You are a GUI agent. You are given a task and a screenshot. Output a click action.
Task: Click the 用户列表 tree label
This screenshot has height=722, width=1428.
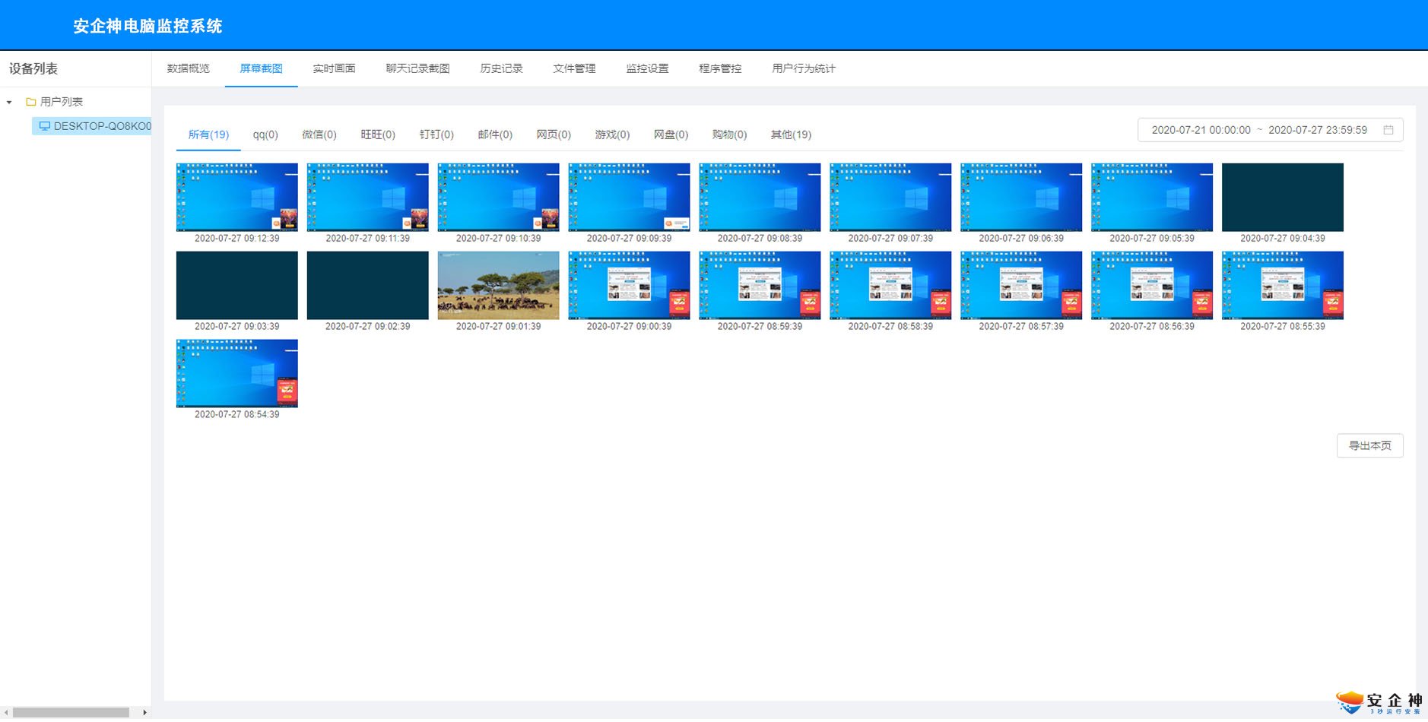click(x=62, y=102)
